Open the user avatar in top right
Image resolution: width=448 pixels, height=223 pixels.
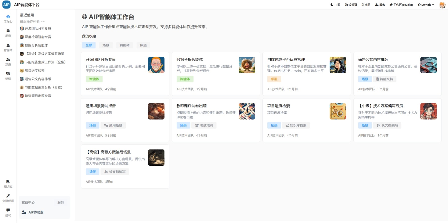click(442, 5)
